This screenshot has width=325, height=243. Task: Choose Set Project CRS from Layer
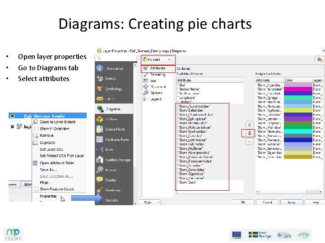tap(62, 156)
